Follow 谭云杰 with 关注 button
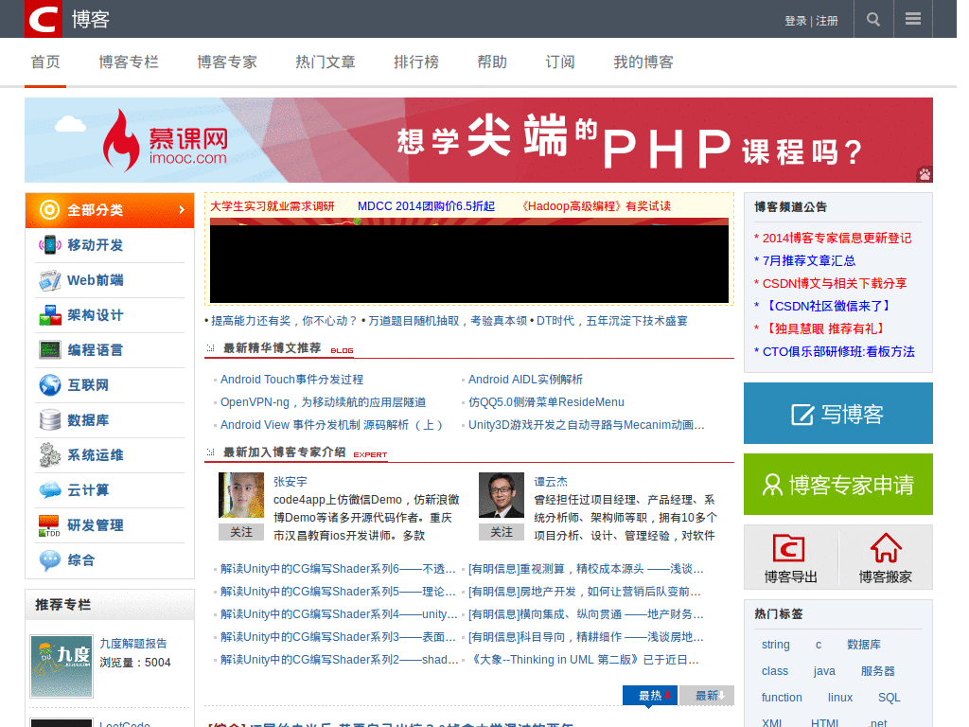 pyautogui.click(x=502, y=532)
